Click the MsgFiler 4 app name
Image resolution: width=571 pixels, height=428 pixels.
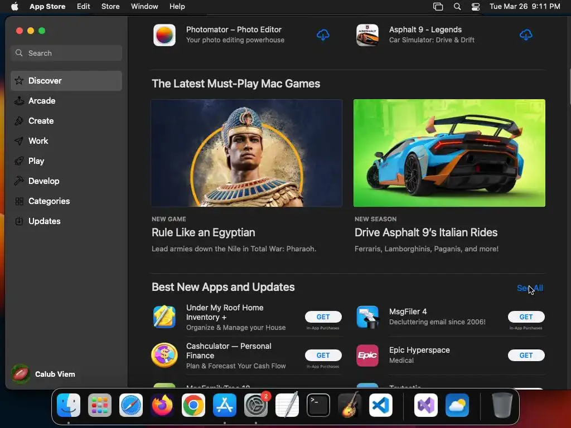pyautogui.click(x=408, y=312)
